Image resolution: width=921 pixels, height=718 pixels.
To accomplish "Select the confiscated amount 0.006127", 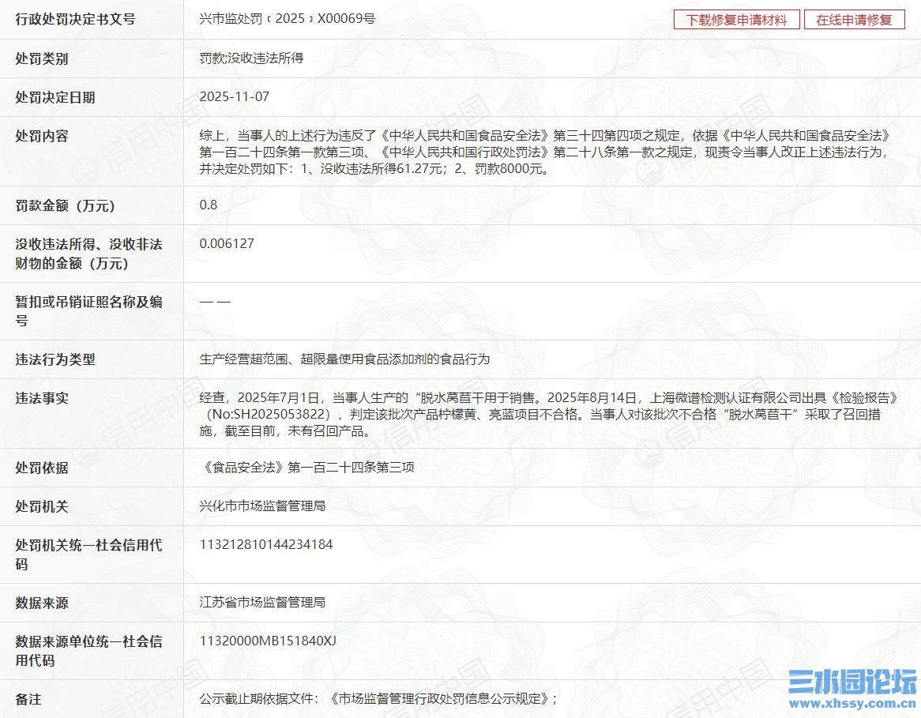I will tap(227, 244).
